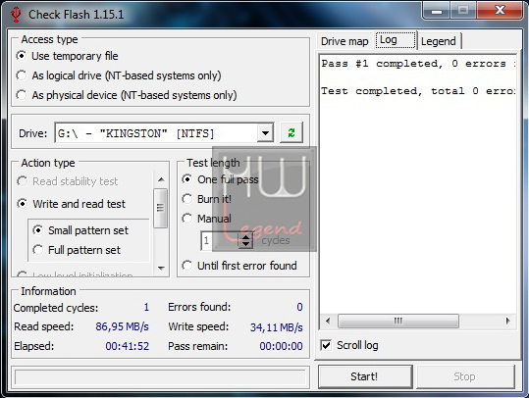Select Burn it! test length
The width and height of the screenshot is (529, 398).
pos(187,199)
